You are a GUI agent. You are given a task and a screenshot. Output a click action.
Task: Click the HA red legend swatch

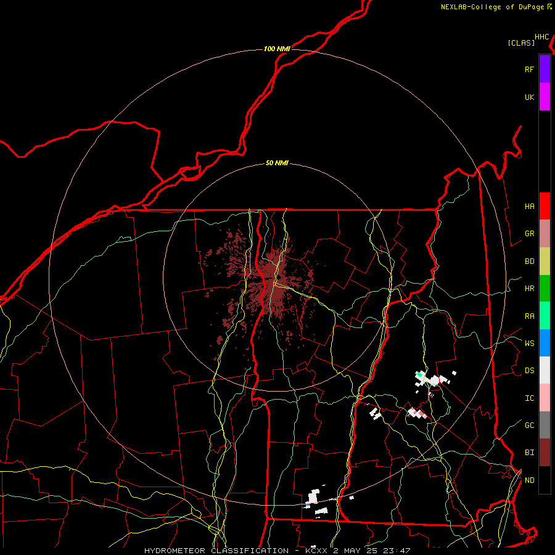pyautogui.click(x=545, y=206)
